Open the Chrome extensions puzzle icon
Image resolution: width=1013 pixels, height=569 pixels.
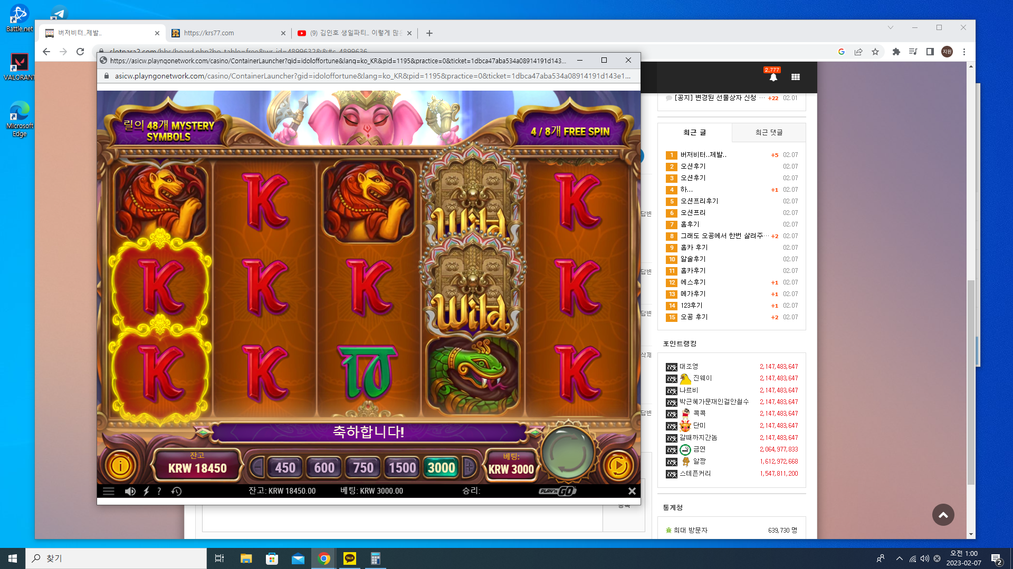(896, 52)
